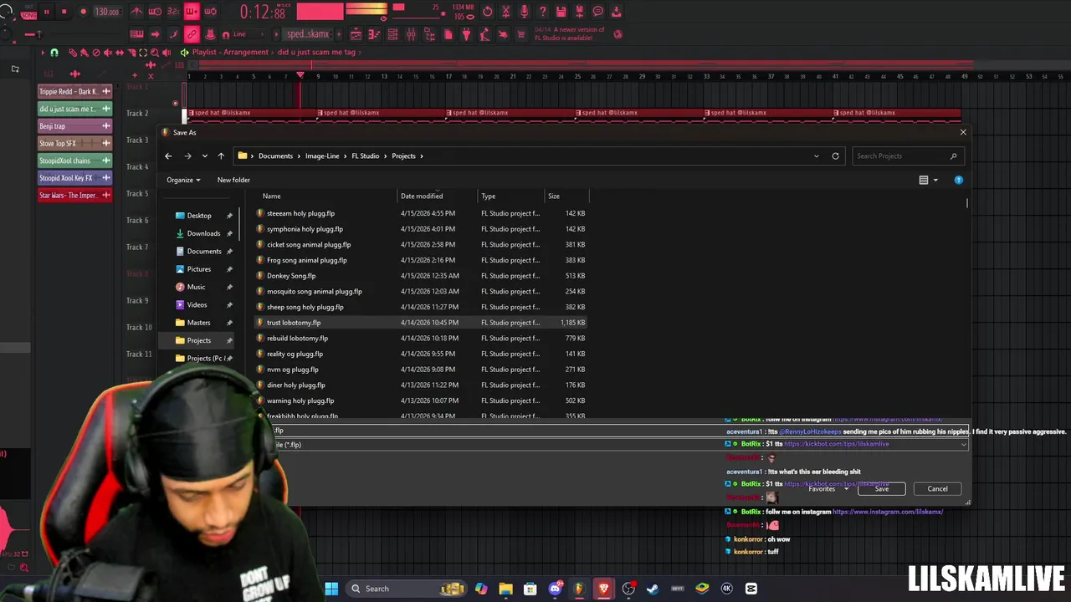Open the Browser panel icon

[x=429, y=34]
